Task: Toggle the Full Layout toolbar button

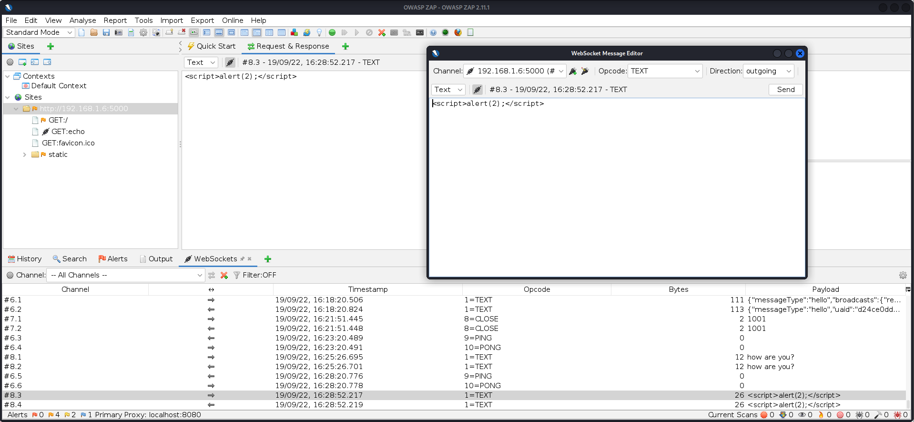Action: click(x=231, y=32)
